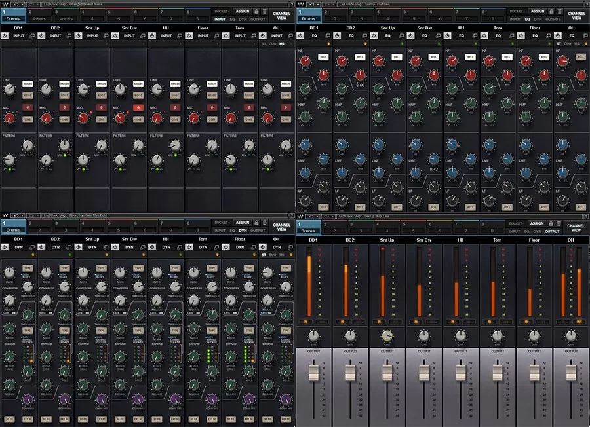The width and height of the screenshot is (590, 427).
Task: Select DUO mode on OH input strip
Action: (273, 44)
